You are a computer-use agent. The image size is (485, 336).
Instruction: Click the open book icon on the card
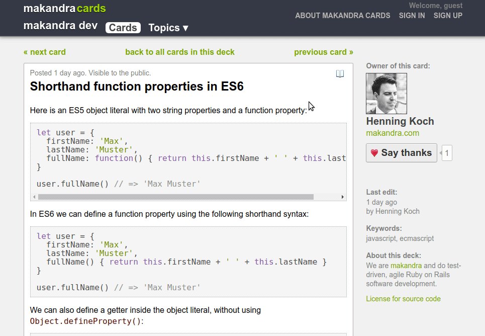340,74
